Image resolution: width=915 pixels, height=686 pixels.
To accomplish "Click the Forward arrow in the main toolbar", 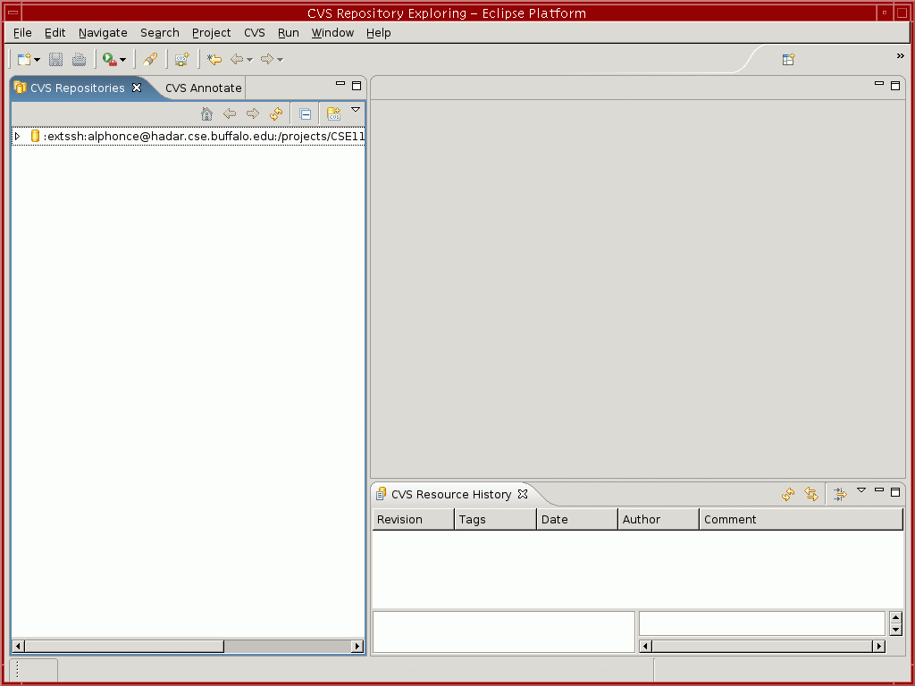I will coord(267,59).
